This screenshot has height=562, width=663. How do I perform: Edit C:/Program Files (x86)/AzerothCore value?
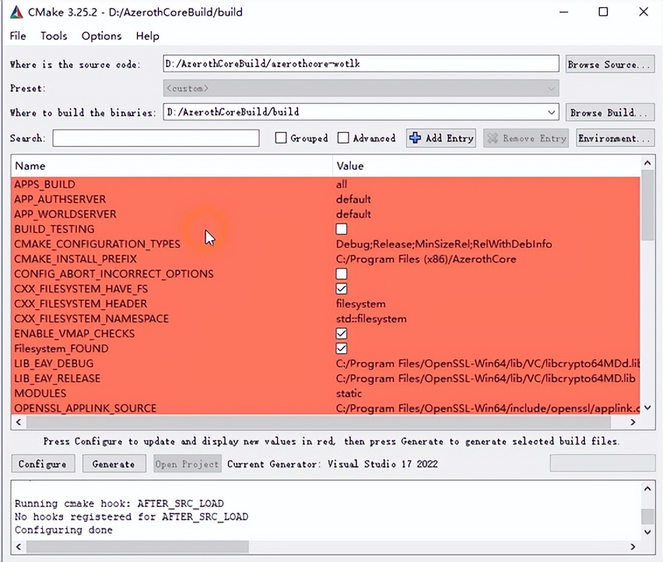pos(426,259)
